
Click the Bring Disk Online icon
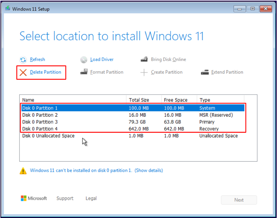coord(144,60)
